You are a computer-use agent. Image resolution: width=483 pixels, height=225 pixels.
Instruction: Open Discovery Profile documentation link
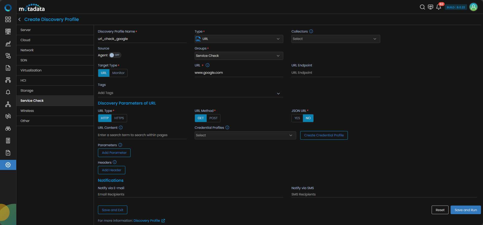point(149,221)
